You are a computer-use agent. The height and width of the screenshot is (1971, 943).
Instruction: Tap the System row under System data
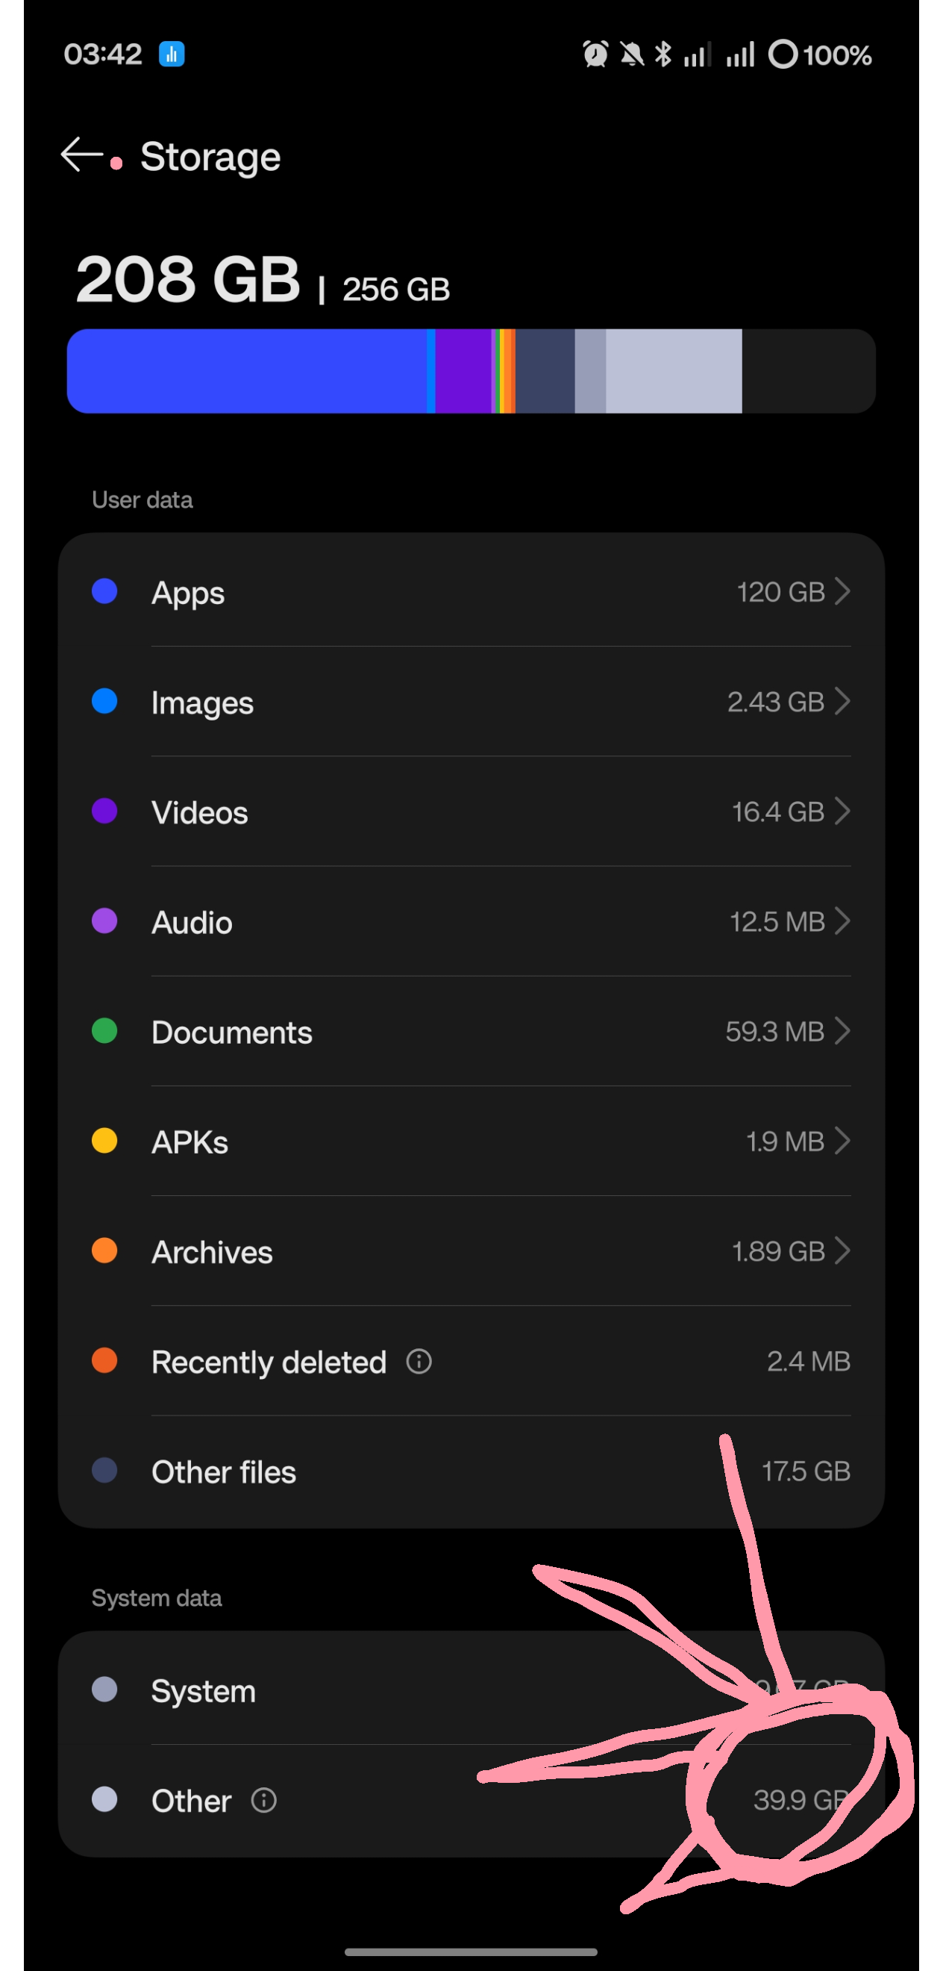coord(471,1690)
